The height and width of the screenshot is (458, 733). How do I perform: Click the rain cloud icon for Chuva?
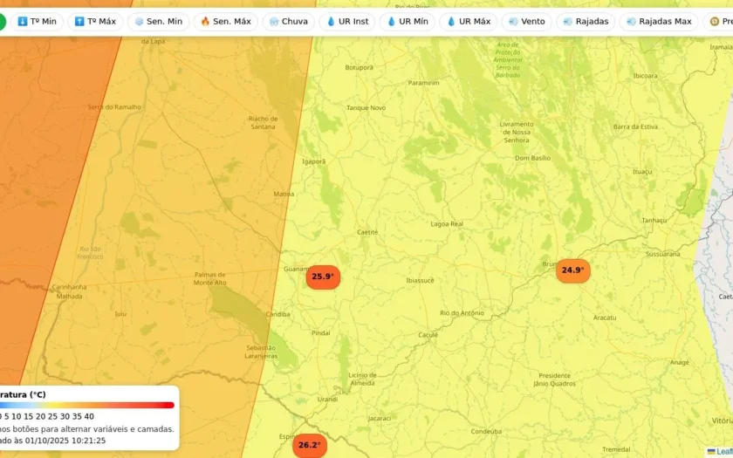tap(274, 21)
